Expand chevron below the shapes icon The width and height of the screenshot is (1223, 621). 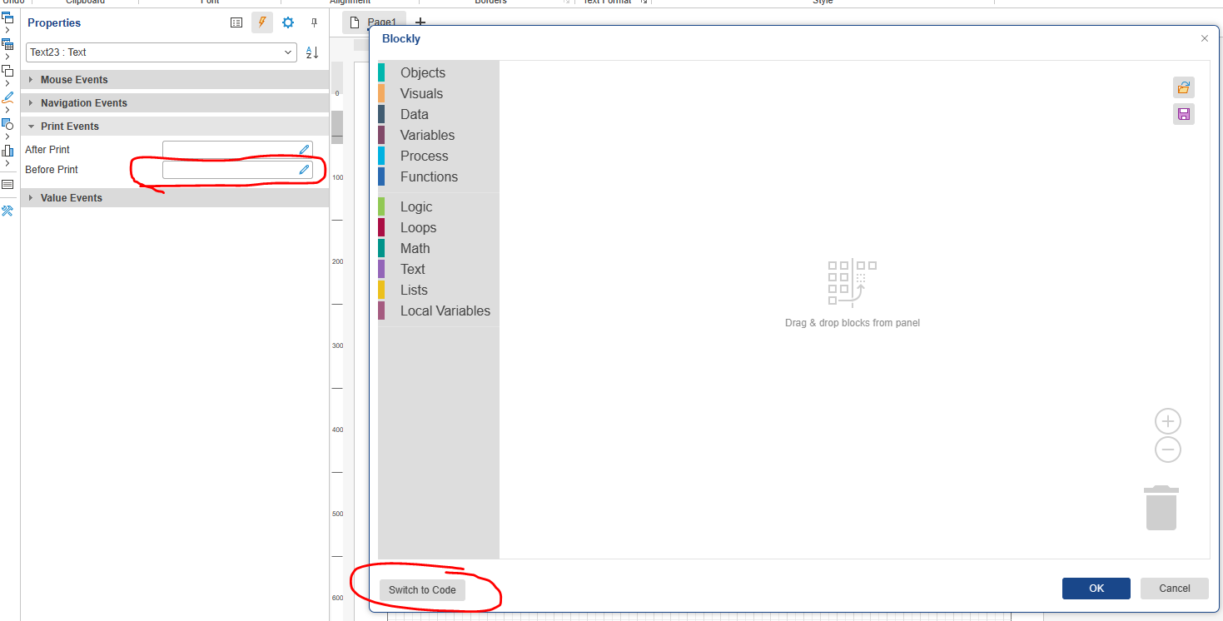[x=7, y=137]
